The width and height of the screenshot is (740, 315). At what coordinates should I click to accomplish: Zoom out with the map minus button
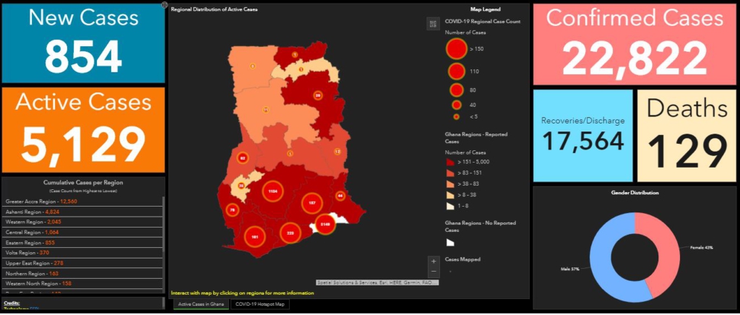433,271
